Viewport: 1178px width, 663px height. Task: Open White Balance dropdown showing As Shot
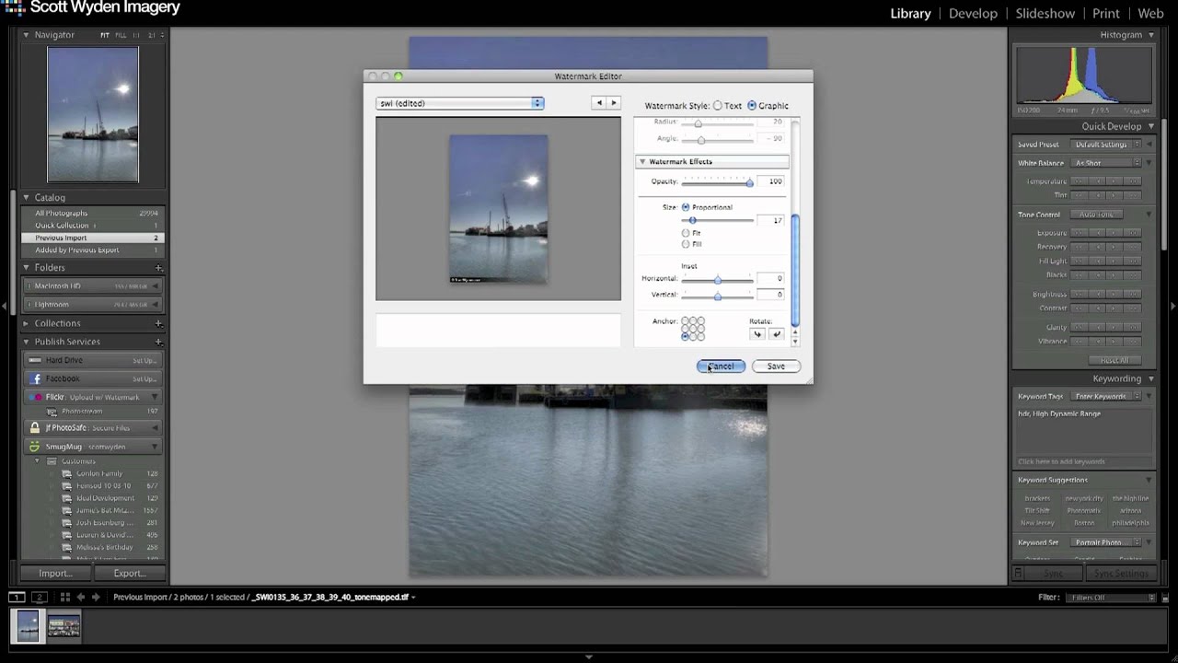1107,163
